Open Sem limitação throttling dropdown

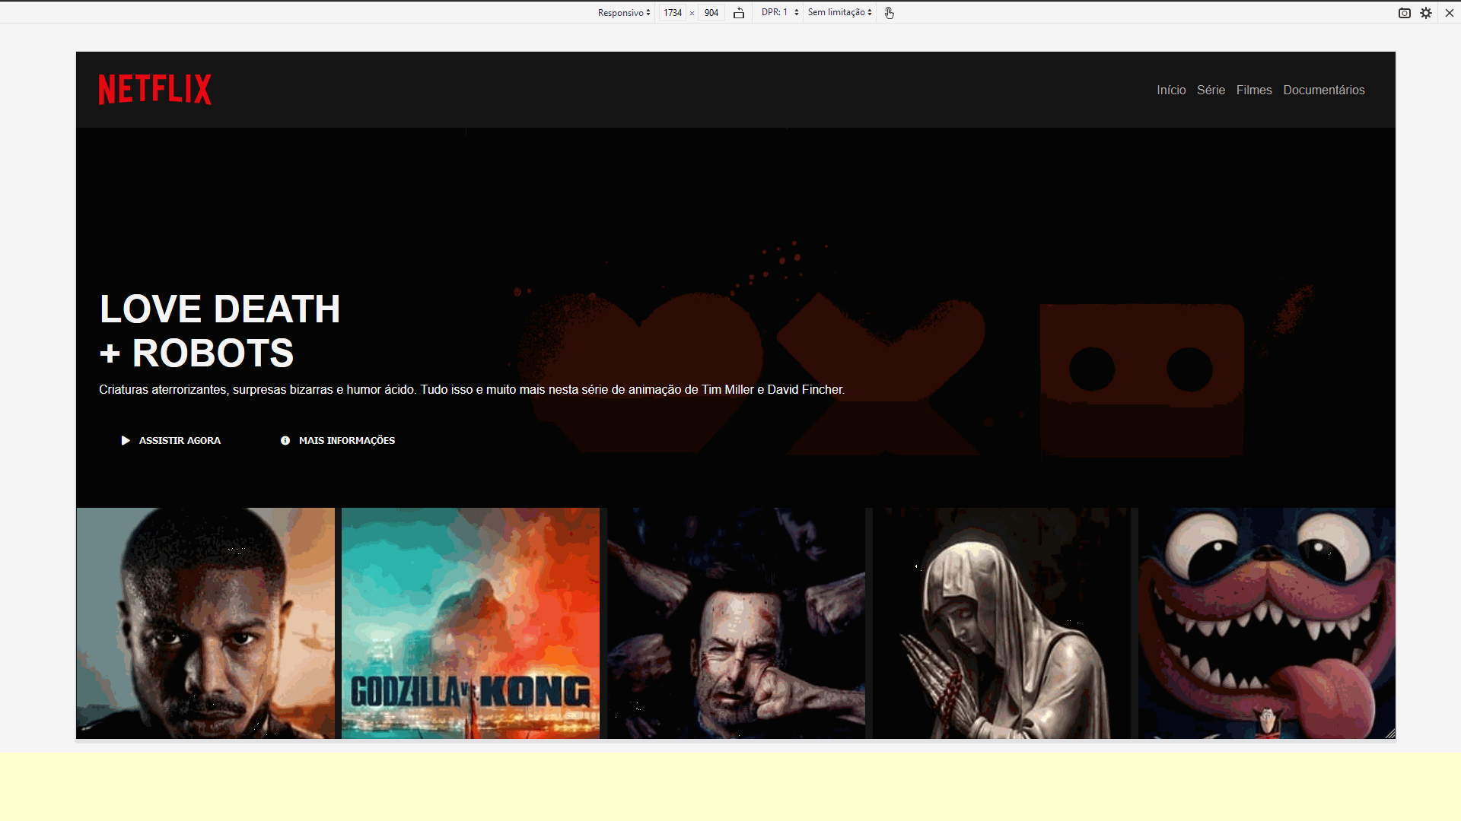839,13
